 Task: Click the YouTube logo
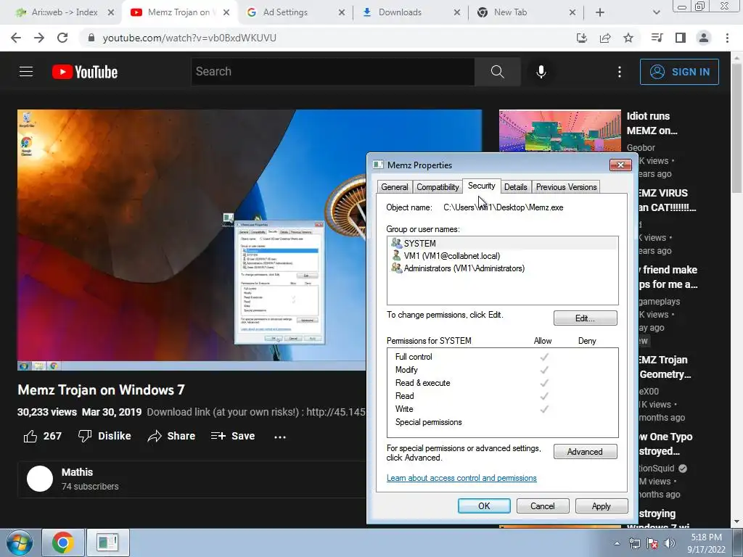[x=85, y=72]
